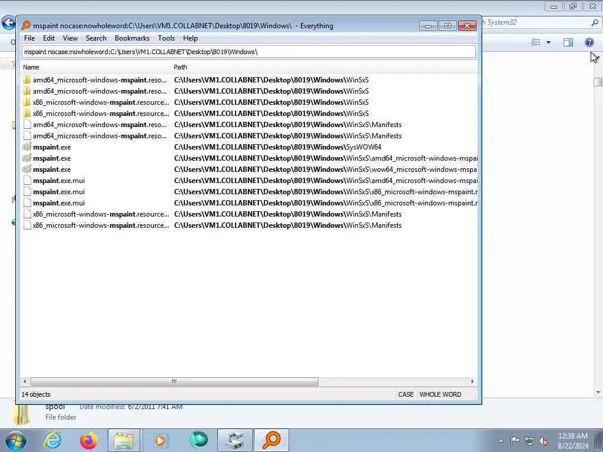Open the Tools menu
Viewport: 603px width, 452px height.
166,38
